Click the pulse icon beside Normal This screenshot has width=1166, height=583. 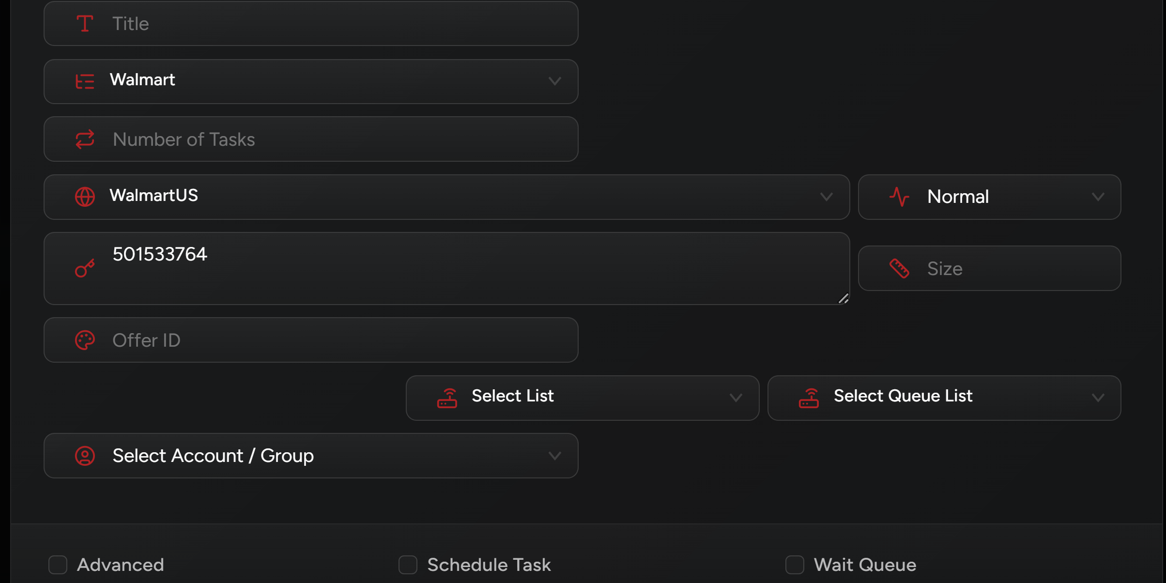(x=899, y=197)
